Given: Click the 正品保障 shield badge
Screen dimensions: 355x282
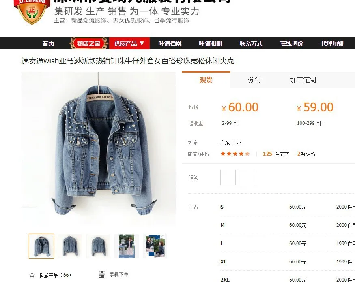Looking at the screenshot, I should [32, 11].
